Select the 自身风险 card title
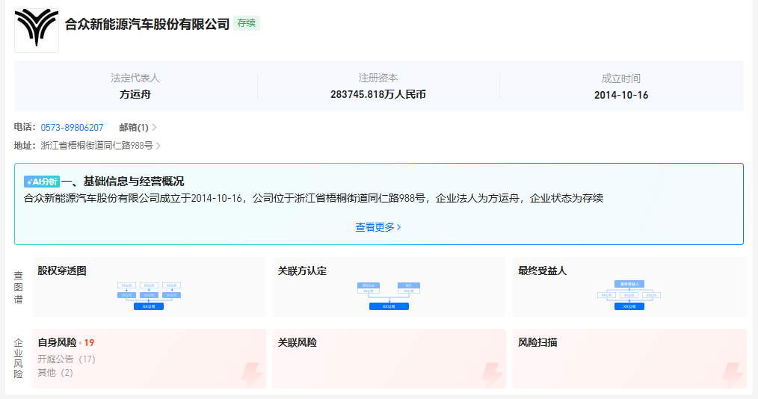The width and height of the screenshot is (758, 399). tap(58, 343)
